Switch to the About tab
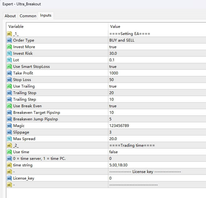The image size is (206, 198). click(x=10, y=16)
